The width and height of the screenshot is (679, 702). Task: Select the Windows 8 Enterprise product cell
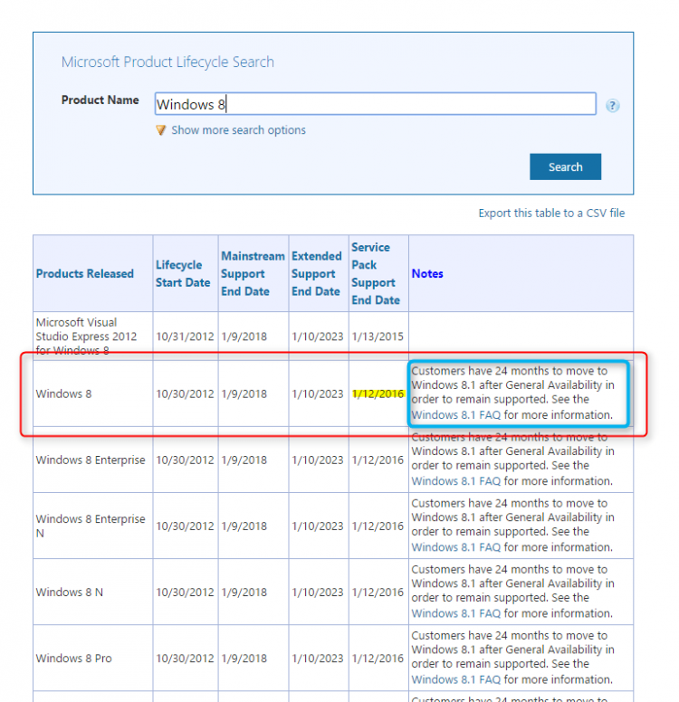pos(91,460)
